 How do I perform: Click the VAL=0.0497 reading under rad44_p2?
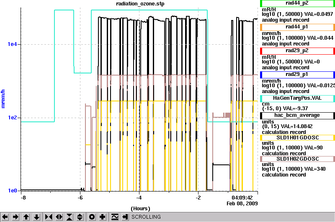pos(319,14)
